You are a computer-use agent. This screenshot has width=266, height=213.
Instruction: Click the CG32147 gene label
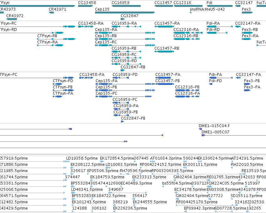tap(244, 3)
